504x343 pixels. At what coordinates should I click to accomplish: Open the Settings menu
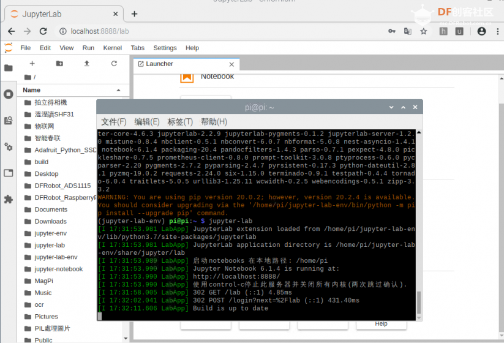tap(165, 48)
